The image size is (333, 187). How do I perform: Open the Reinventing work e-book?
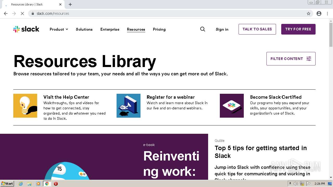(x=171, y=164)
